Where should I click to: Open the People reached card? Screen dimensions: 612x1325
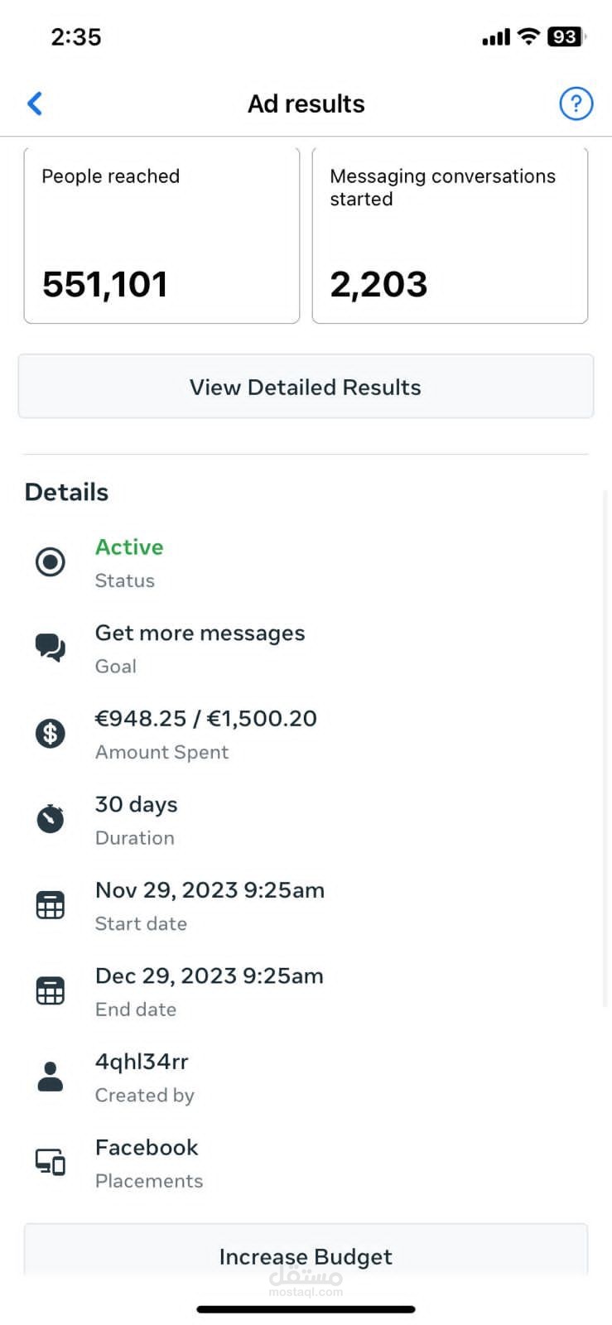point(161,235)
